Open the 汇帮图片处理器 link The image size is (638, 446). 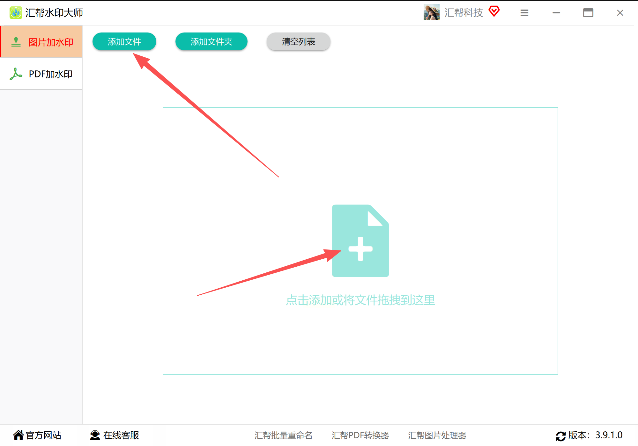tap(437, 435)
